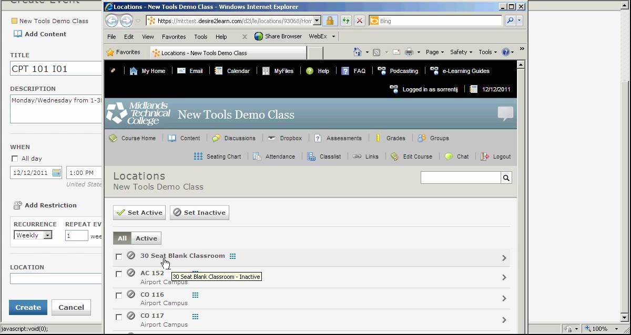Image resolution: width=631 pixels, height=335 pixels.
Task: Click the Refresh page icon
Action: 345,21
